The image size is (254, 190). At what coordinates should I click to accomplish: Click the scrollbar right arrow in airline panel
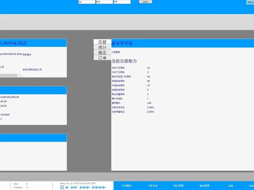pos(21,75)
